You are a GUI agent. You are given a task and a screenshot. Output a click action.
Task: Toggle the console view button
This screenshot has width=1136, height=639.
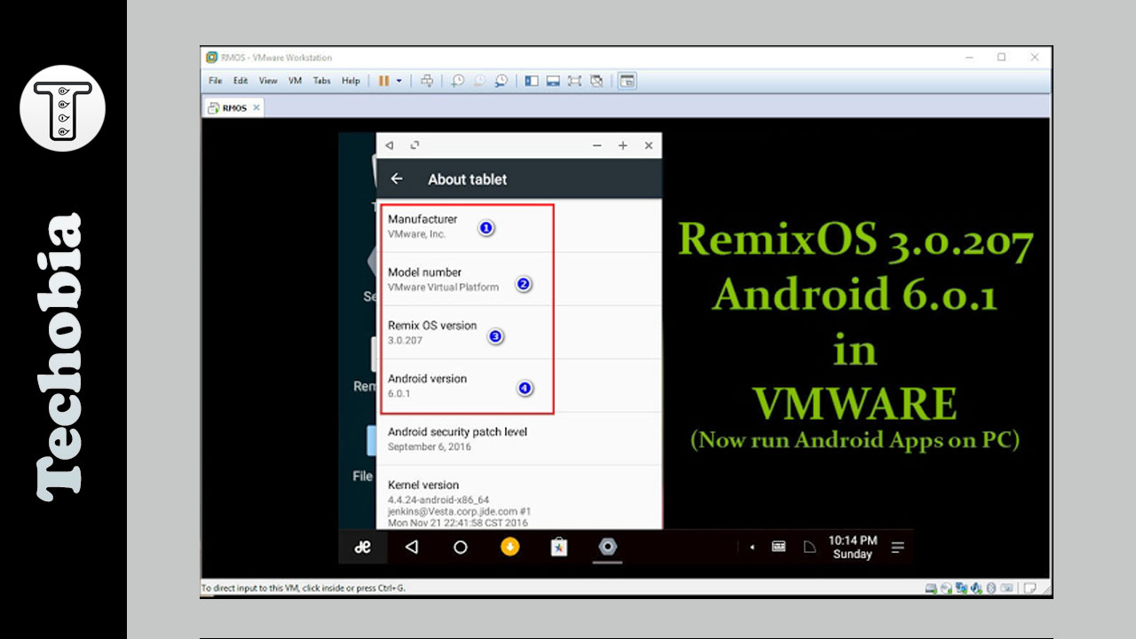click(627, 81)
